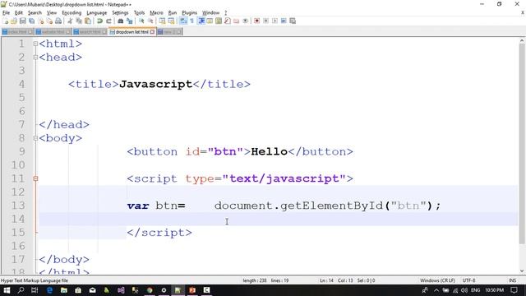Click the user defined language icon

(x=210, y=21)
